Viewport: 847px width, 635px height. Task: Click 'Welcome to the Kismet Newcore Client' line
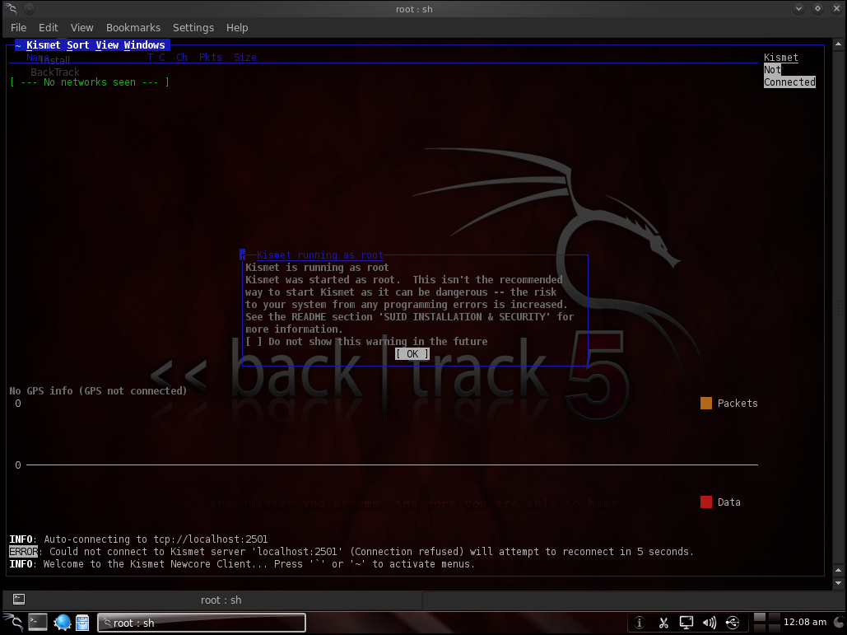pos(243,564)
